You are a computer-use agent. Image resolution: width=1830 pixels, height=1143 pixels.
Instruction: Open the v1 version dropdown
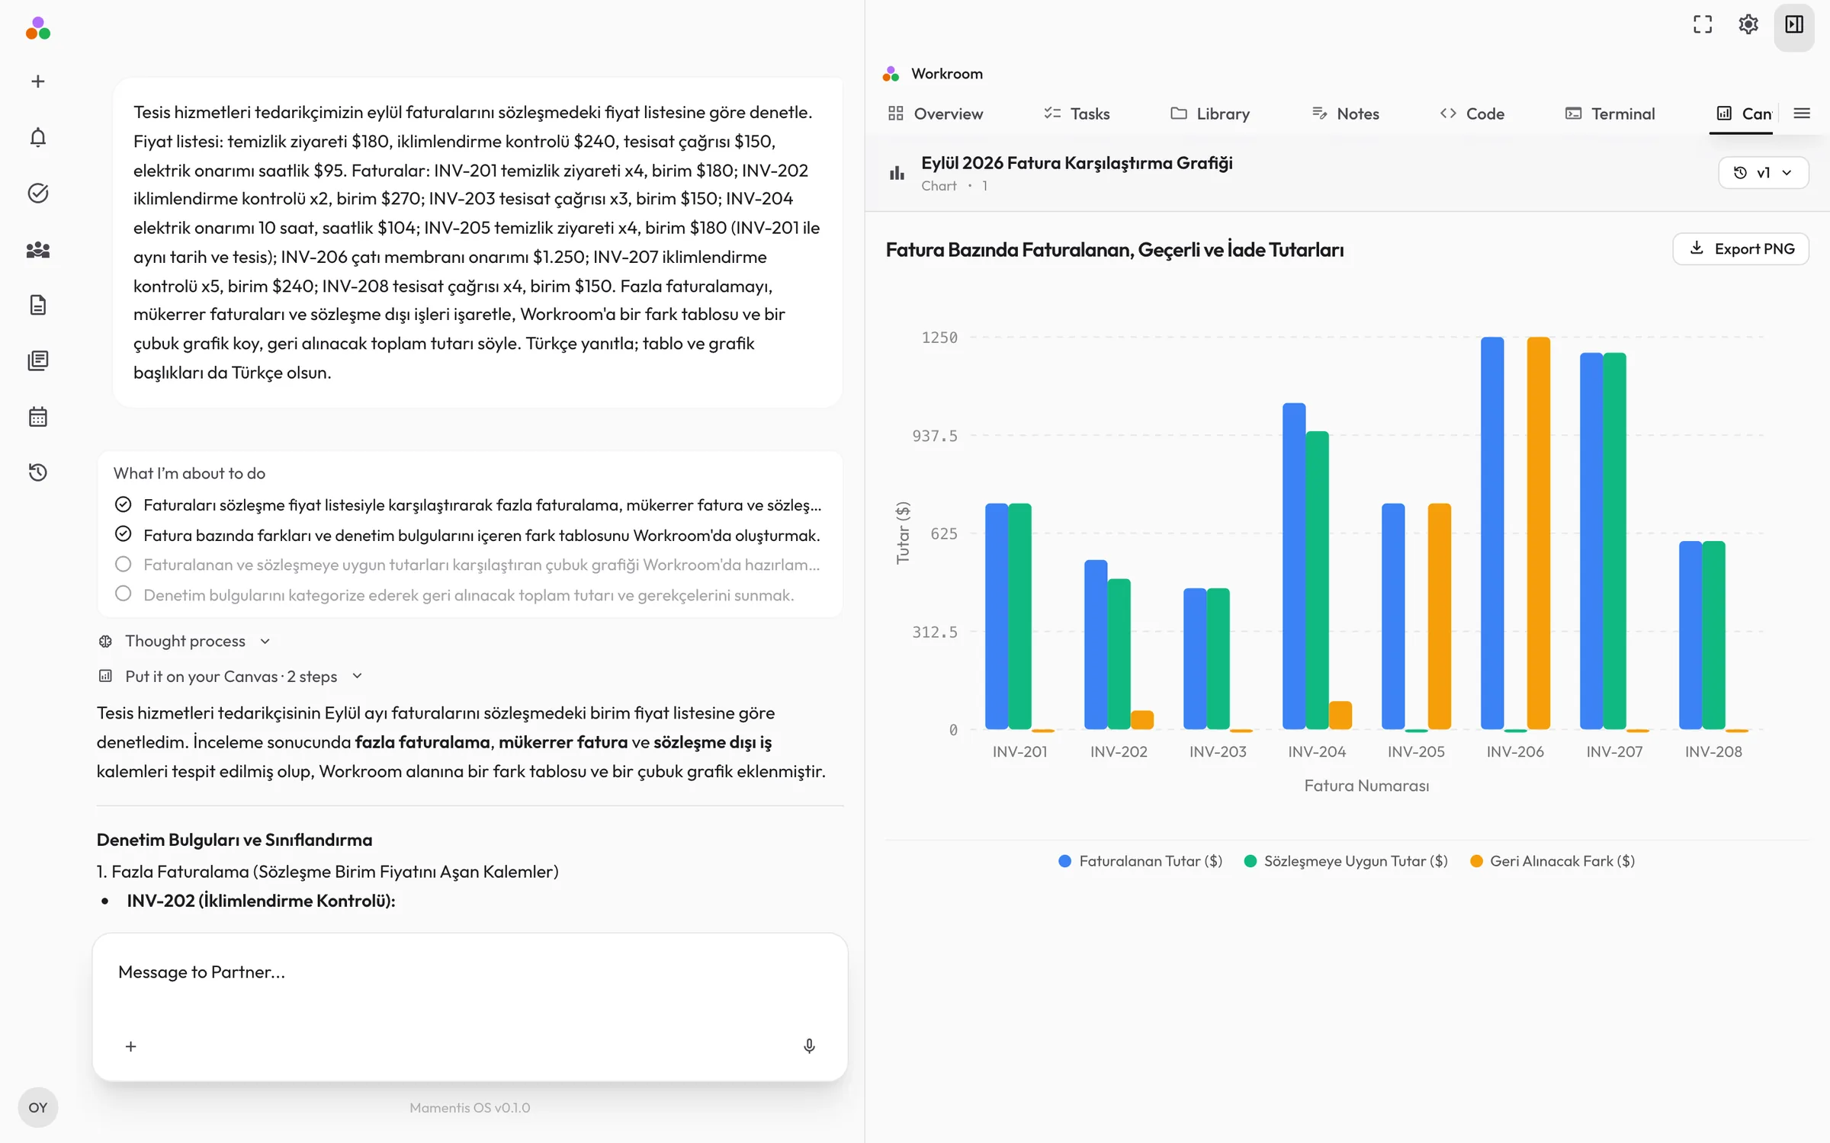(1763, 173)
